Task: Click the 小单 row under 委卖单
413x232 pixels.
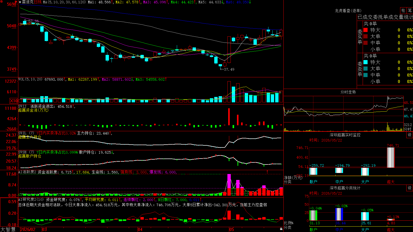Action: point(388,81)
